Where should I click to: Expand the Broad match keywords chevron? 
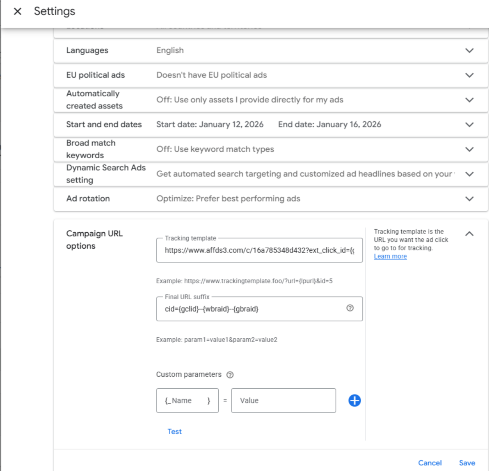click(469, 149)
